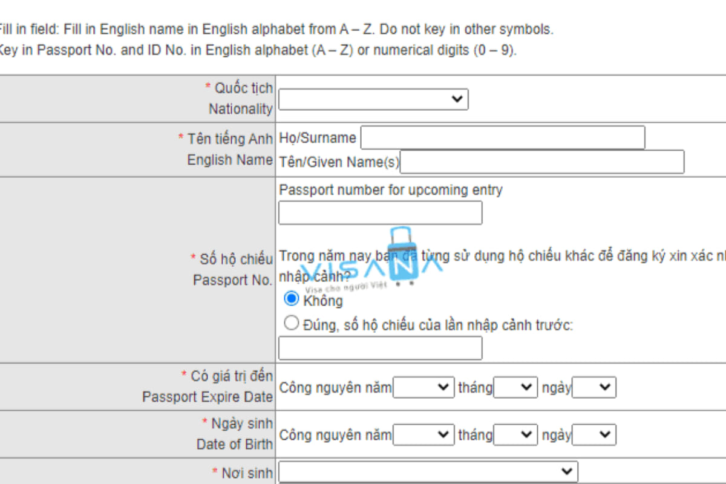Click the previous entry passport number field
This screenshot has height=484, width=726.
click(380, 347)
